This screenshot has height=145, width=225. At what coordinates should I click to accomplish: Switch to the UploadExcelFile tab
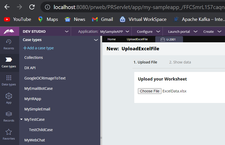pyautogui.click(x=137, y=39)
